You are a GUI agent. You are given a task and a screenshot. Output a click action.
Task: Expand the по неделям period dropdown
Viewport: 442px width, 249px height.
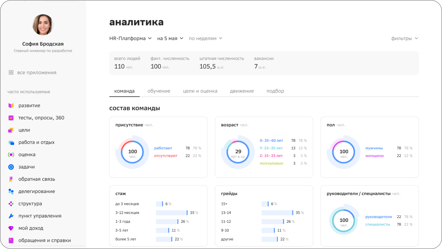point(205,38)
